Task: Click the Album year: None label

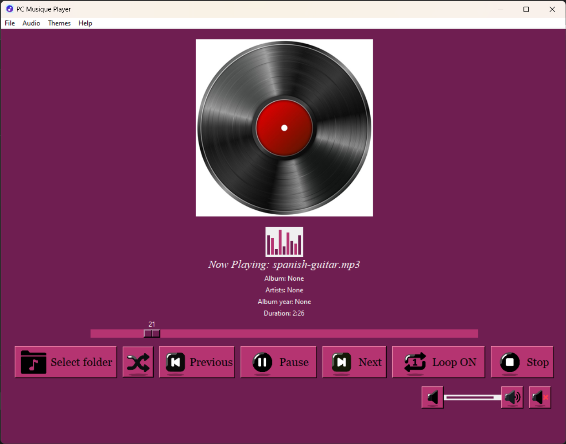Action: point(284,301)
